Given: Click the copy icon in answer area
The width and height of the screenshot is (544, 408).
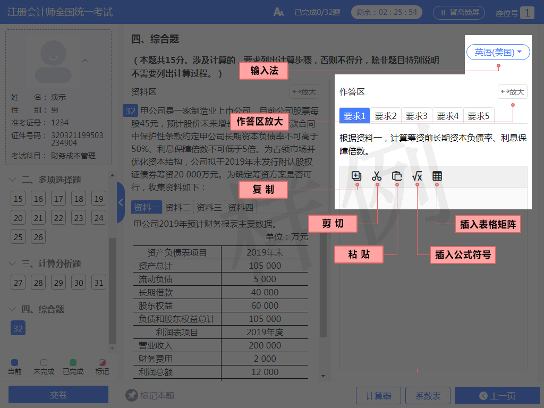Looking at the screenshot, I should point(356,176).
